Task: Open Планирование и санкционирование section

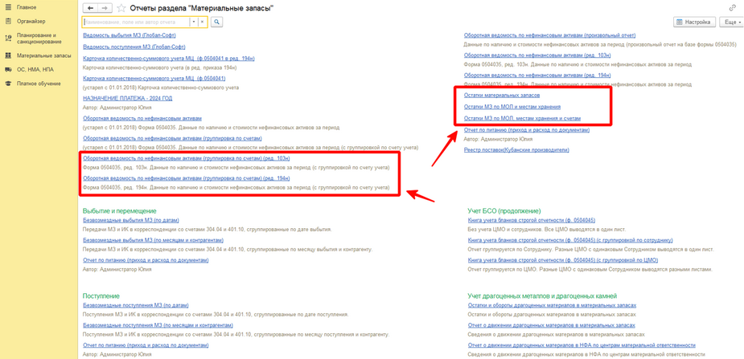Action: (39, 39)
